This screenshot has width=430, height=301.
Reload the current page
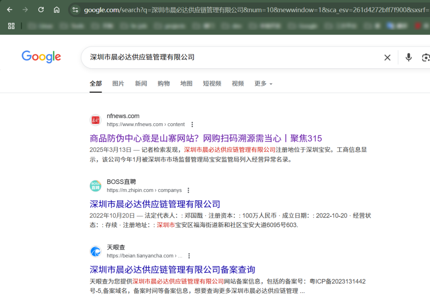41,10
